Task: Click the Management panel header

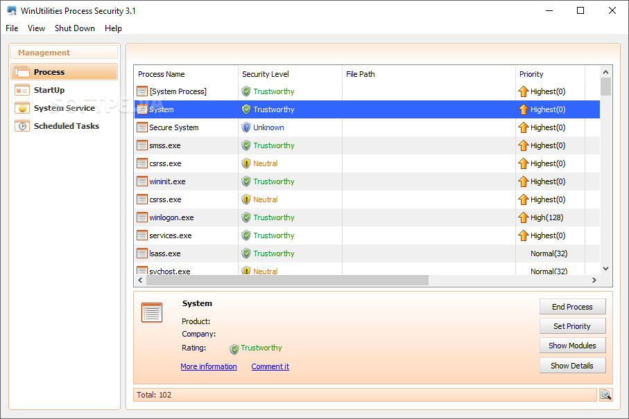Action: 64,53
